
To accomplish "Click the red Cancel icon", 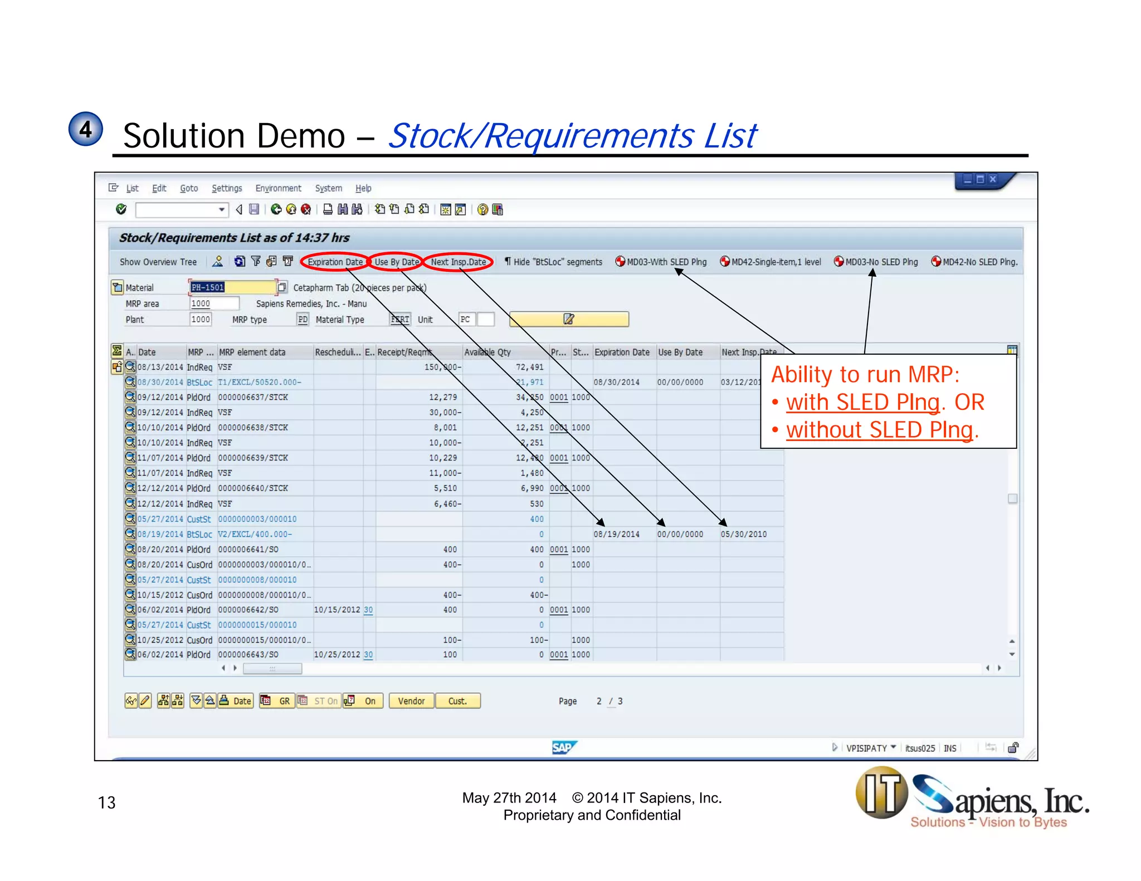I will 306,209.
